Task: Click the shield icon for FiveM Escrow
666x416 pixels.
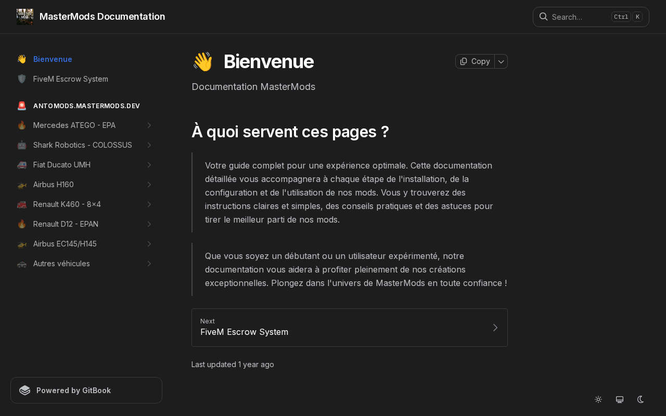Action: tap(21, 79)
